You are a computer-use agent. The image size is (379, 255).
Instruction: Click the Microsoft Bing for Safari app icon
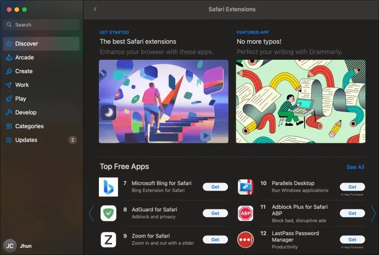coord(108,187)
